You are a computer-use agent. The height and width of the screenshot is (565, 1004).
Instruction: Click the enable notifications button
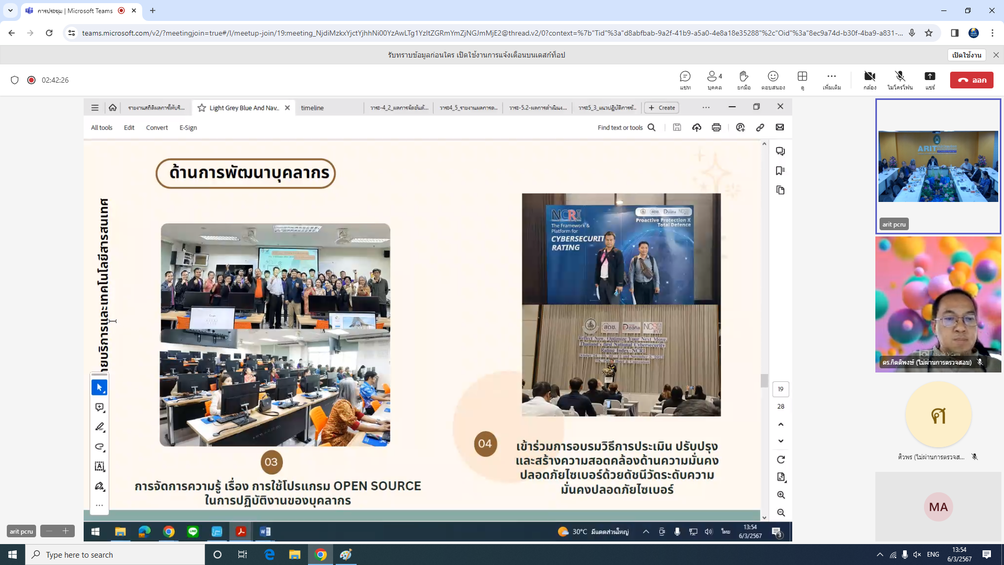pos(966,55)
